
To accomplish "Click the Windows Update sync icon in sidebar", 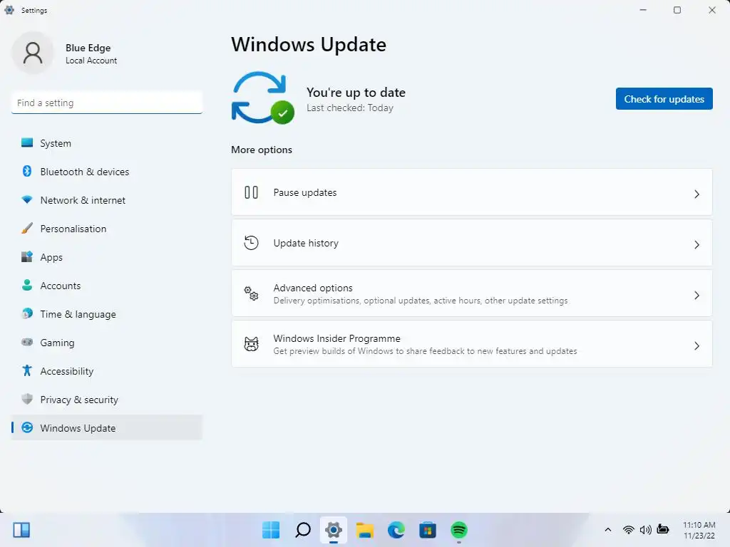I will [27, 427].
